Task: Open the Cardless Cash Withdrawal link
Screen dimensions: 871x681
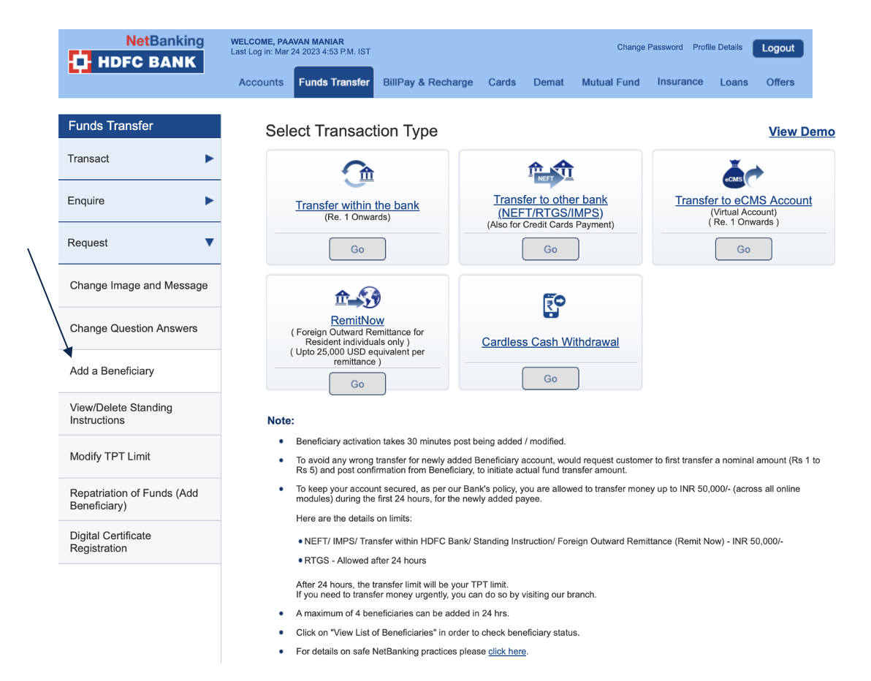Action: [x=550, y=342]
